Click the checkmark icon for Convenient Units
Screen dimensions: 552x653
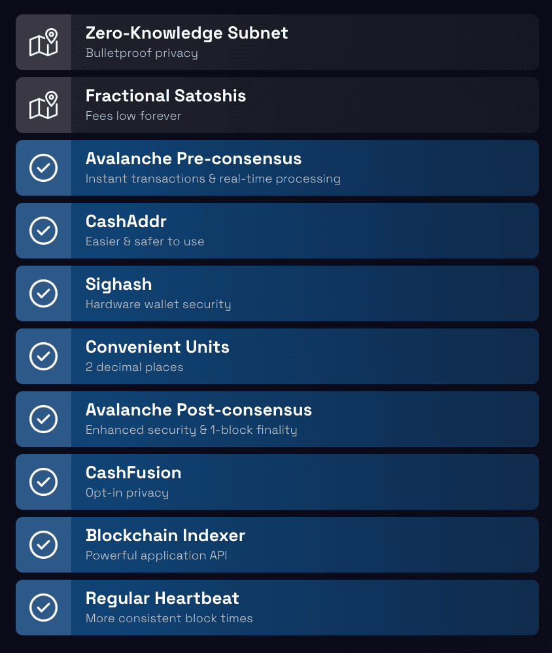[x=44, y=357]
